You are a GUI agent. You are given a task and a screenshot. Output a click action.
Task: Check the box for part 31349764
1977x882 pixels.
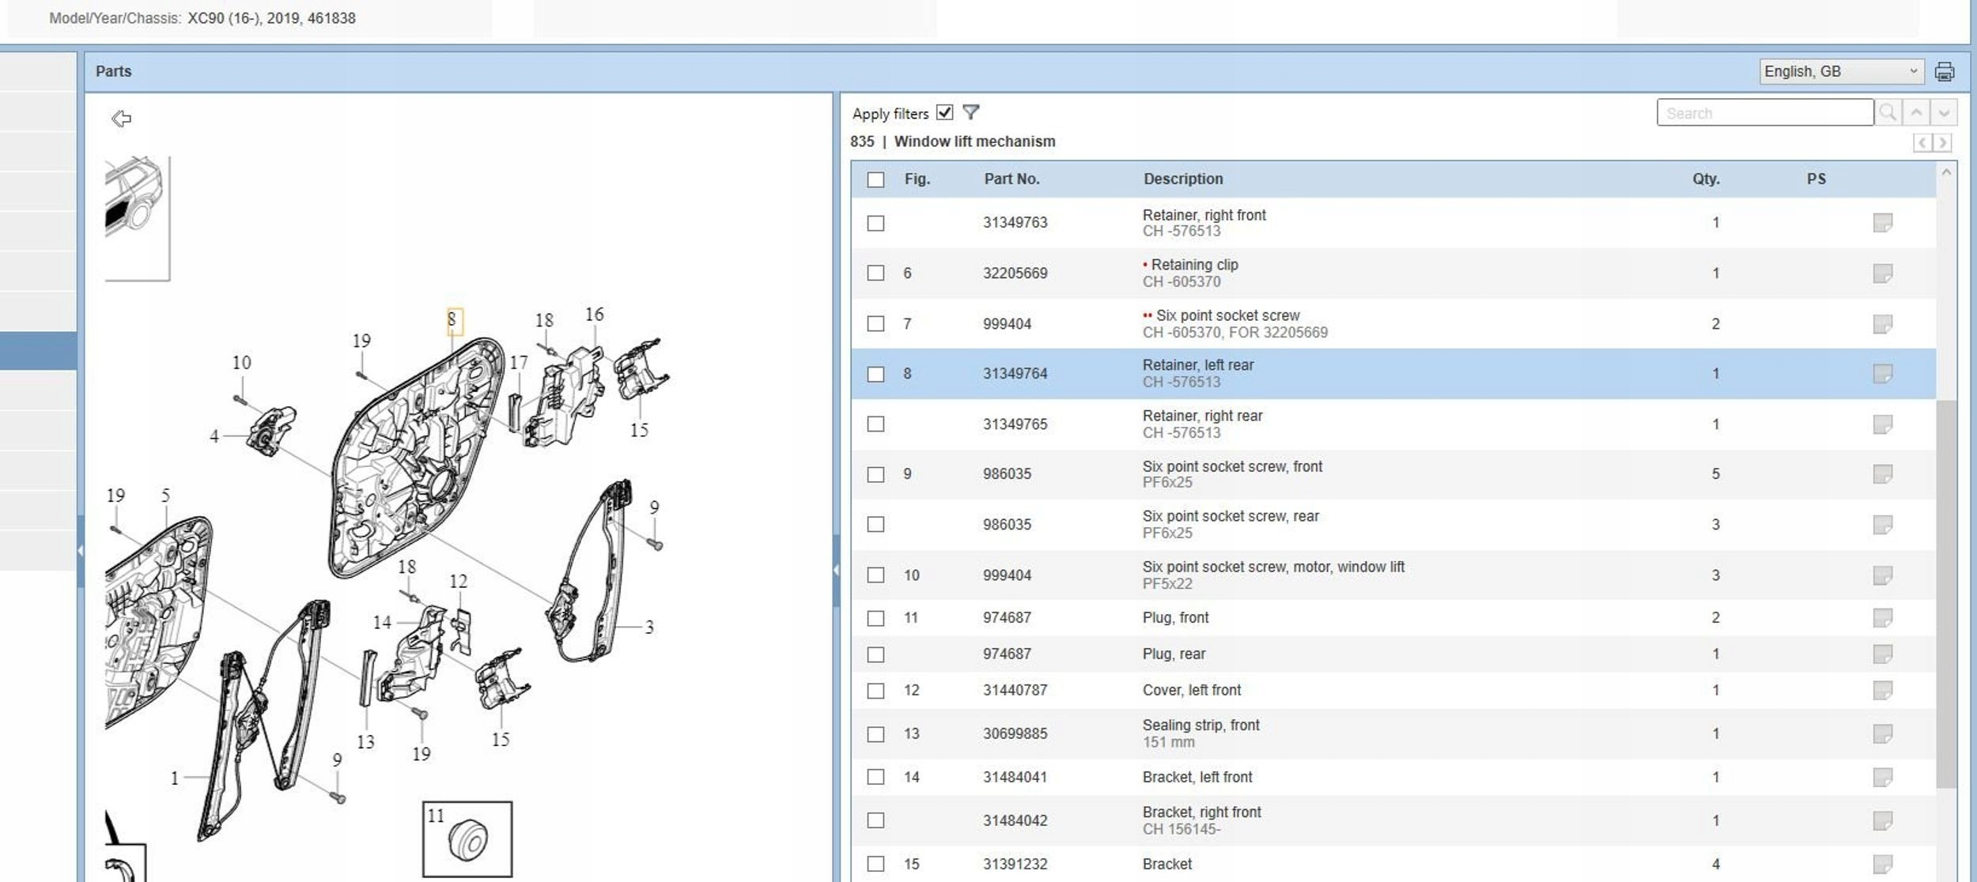click(875, 374)
